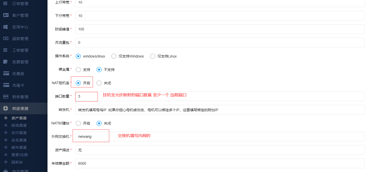
Task: Click the 转发机 input field
Action: (x=220, y=110)
